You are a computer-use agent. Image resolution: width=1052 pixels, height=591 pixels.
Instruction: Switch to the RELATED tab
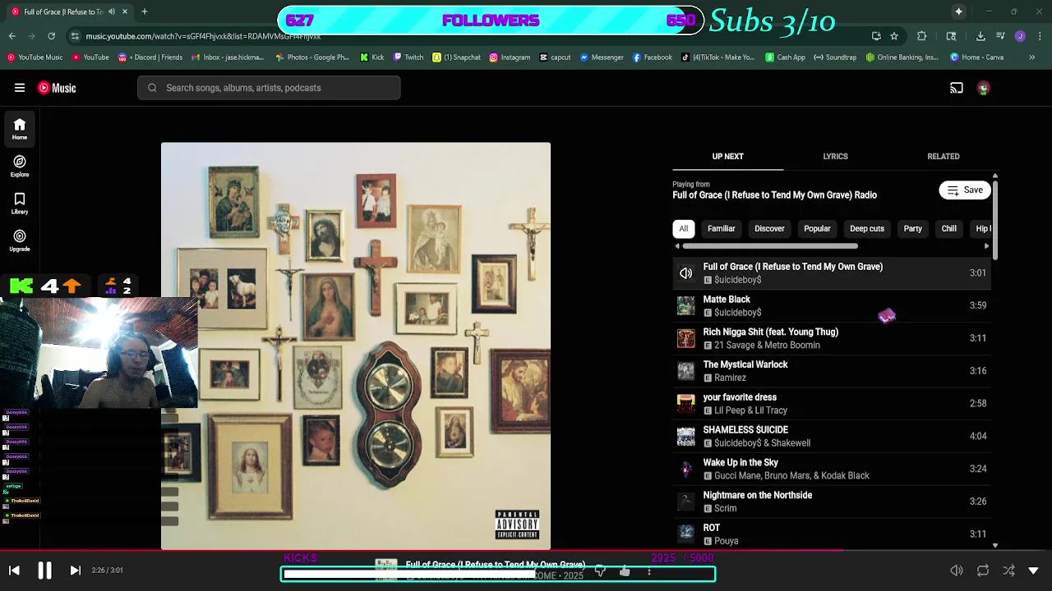point(944,156)
